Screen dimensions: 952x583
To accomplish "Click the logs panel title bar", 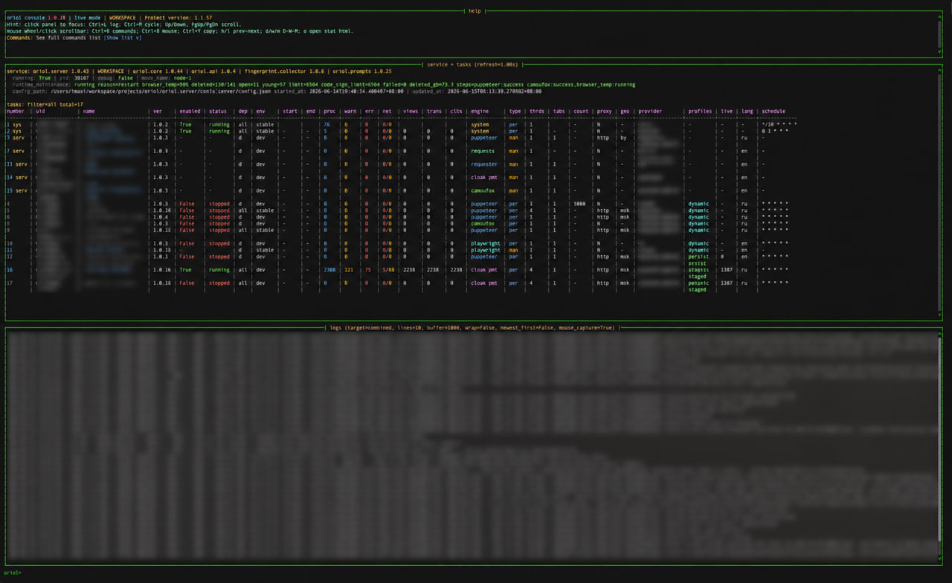I will pos(472,327).
